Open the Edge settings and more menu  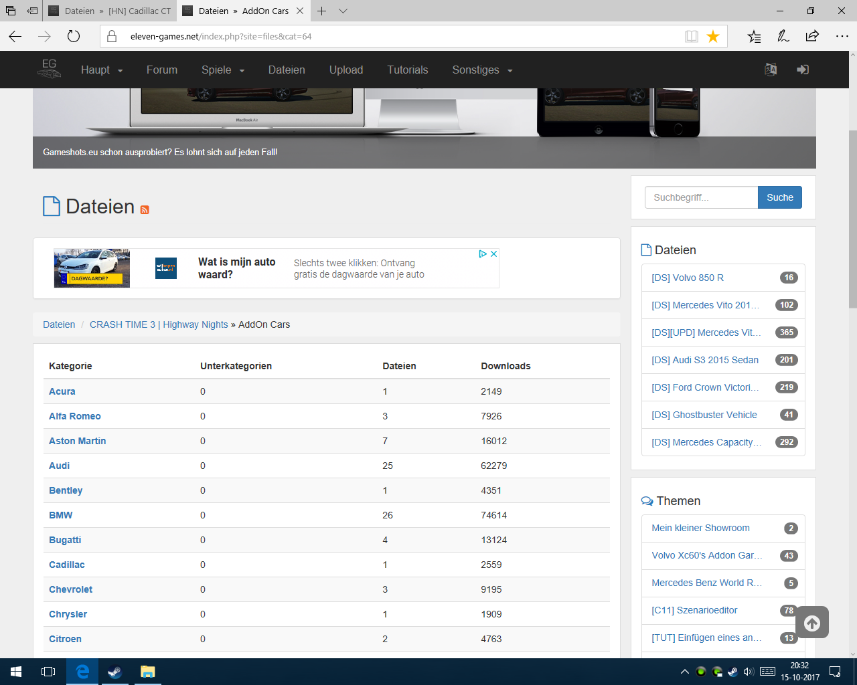tap(842, 36)
